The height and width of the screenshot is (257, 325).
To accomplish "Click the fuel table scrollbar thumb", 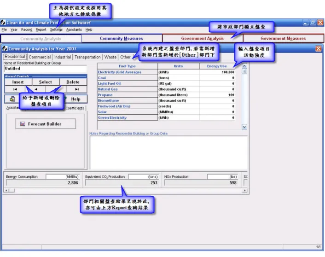I will click(x=244, y=71).
